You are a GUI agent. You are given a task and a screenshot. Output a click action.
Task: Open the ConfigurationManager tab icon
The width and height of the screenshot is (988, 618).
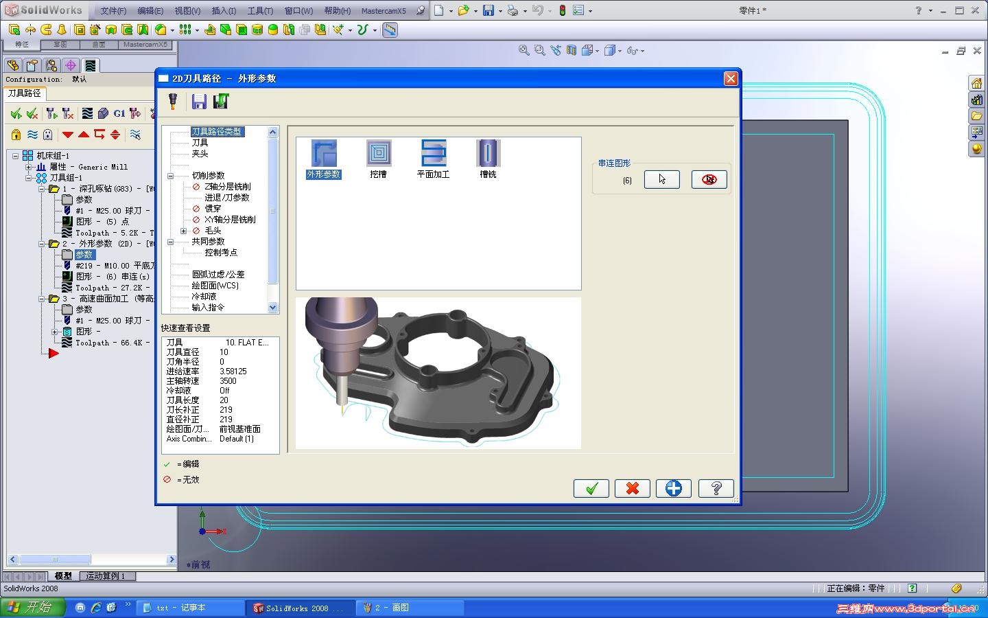tap(51, 65)
